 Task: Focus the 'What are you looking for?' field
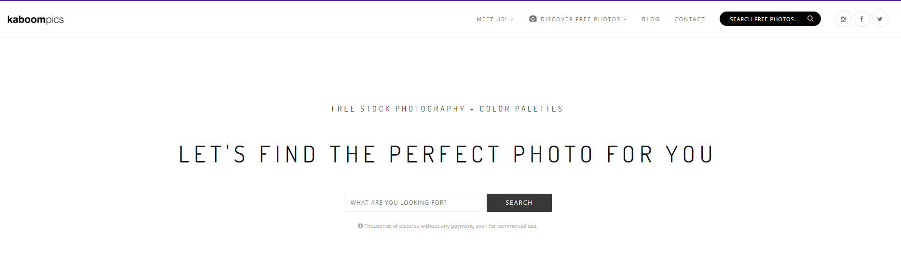click(414, 203)
